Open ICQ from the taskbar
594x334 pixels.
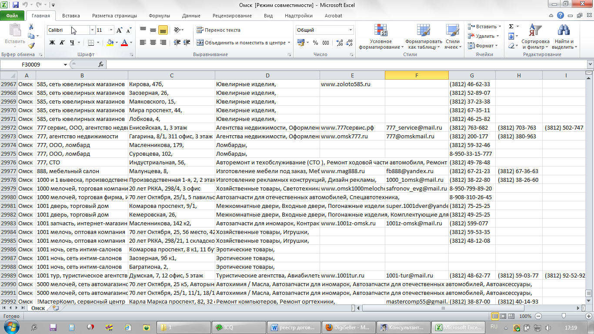click(238, 327)
